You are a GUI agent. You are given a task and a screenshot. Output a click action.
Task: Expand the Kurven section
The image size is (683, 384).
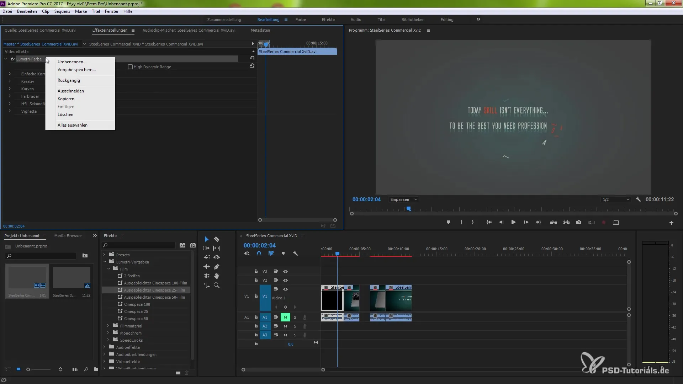tap(10, 89)
